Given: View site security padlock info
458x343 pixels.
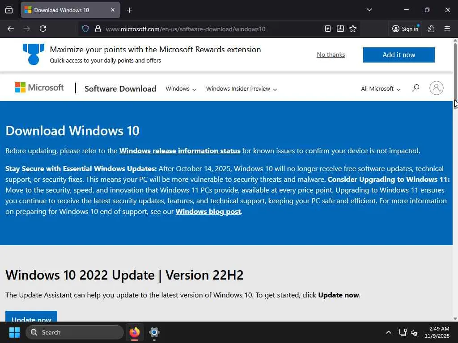Looking at the screenshot, I should (98, 29).
